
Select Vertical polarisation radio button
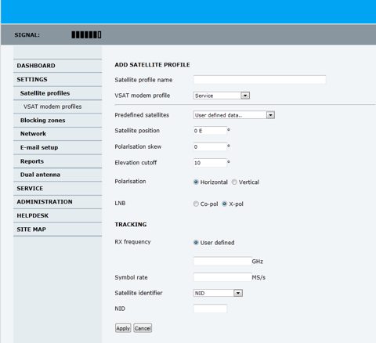234,182
